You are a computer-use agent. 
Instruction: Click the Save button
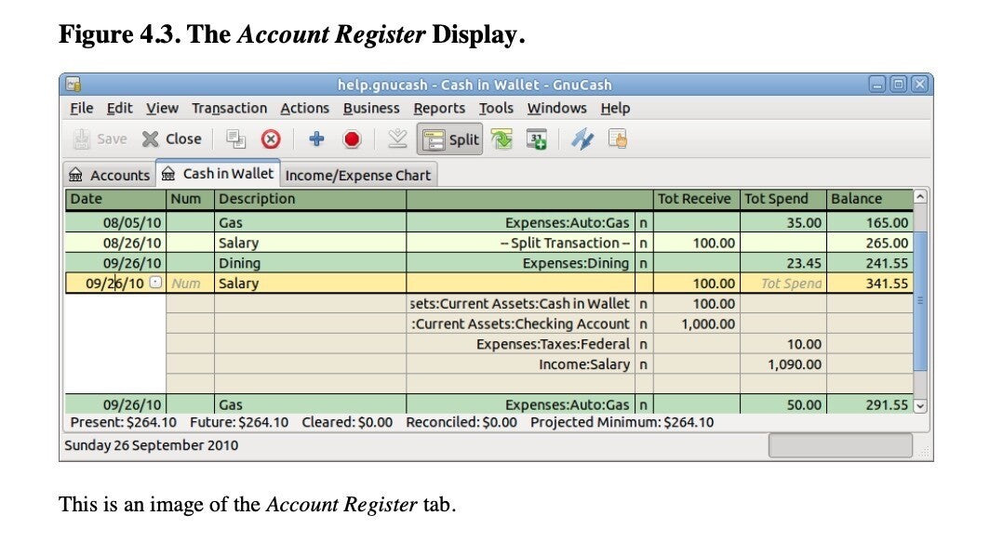click(x=98, y=139)
